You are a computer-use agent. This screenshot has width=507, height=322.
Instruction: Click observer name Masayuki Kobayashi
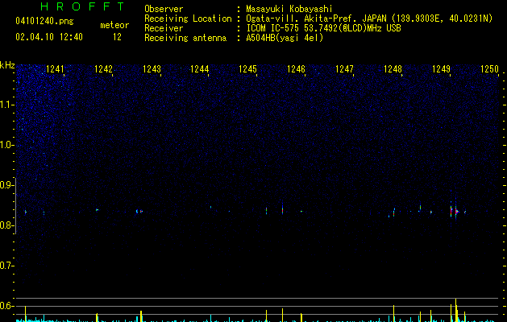289,9
